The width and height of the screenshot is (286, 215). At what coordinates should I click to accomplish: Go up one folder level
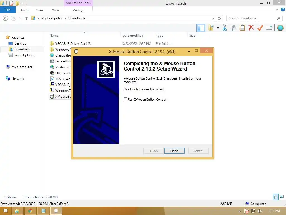click(27, 18)
